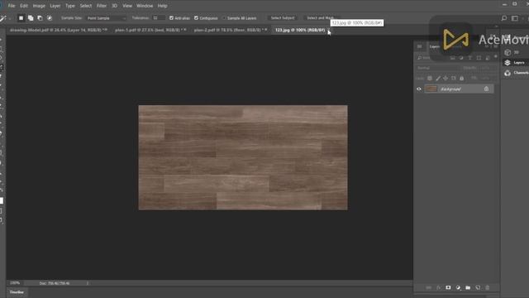
Task: Click the Select and Mask button
Action: (x=321, y=18)
